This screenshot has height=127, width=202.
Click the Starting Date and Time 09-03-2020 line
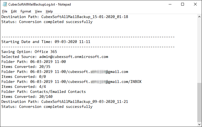pyautogui.click(x=46, y=42)
